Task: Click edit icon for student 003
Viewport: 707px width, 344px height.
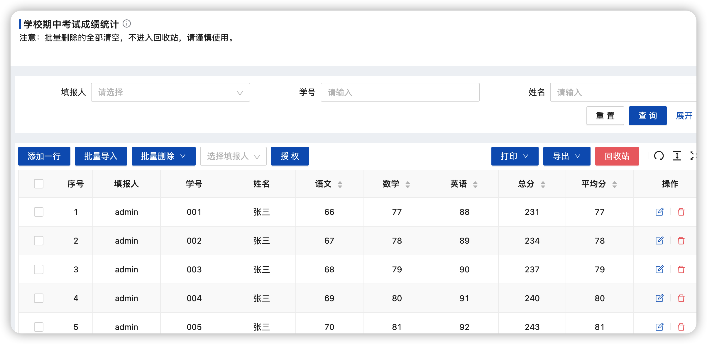Action: point(659,269)
